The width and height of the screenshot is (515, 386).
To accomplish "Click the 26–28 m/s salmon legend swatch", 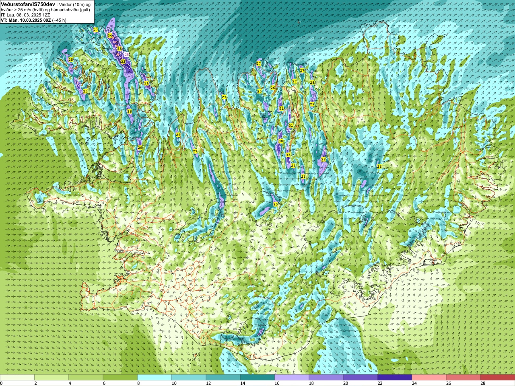I will pos(463,378).
